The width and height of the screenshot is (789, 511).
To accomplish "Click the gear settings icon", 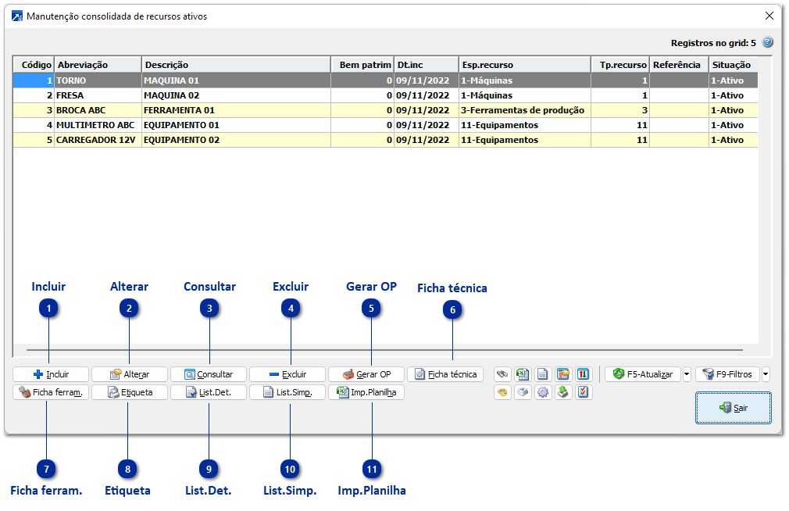I will (543, 392).
